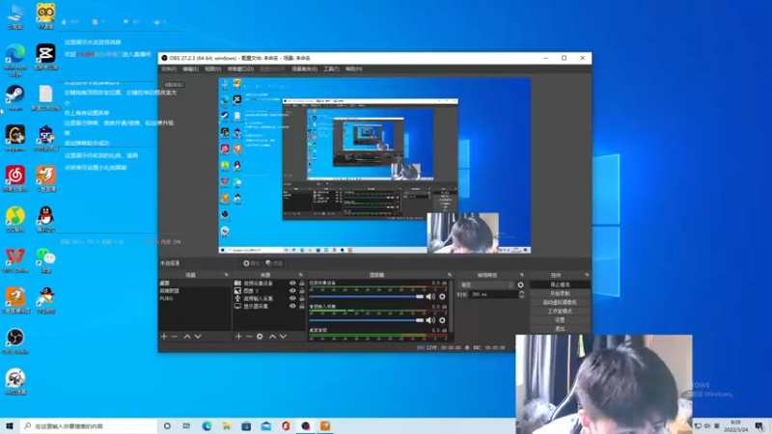The image size is (772, 434).
Task: Open OBS Studio desktop shortcut
Action: pyautogui.click(x=15, y=341)
